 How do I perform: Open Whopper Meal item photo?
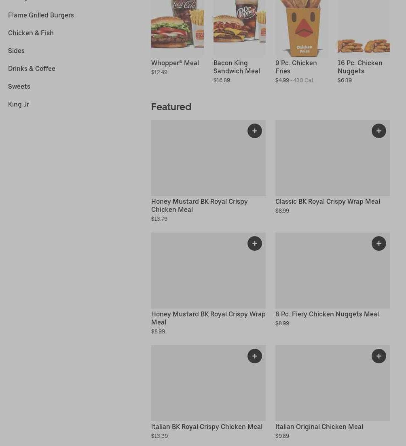click(x=178, y=28)
